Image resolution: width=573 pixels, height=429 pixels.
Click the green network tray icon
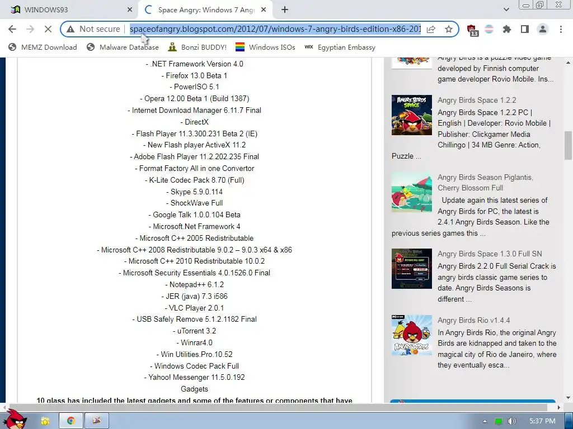click(x=499, y=421)
